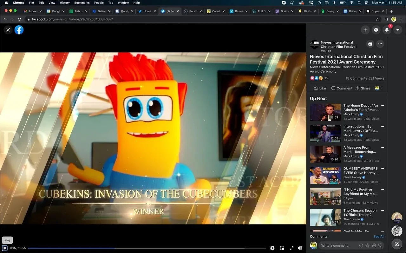The width and height of the screenshot is (406, 253).
Task: Play A Message From Mark thumbnail
Action: pos(325,154)
